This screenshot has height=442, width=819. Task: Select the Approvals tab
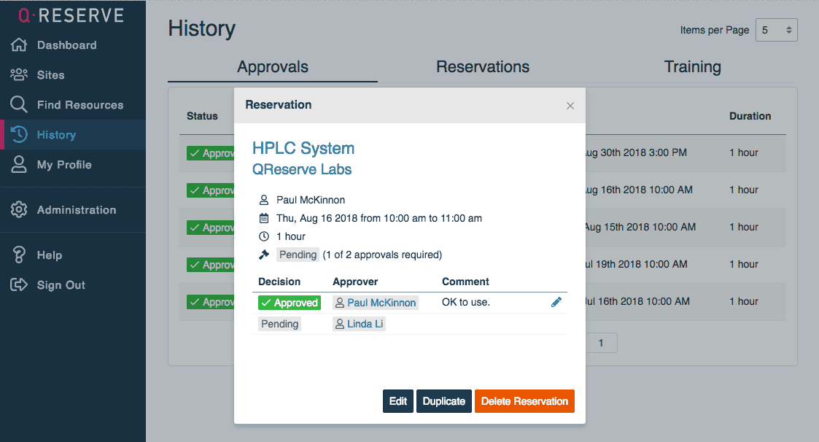tap(273, 67)
